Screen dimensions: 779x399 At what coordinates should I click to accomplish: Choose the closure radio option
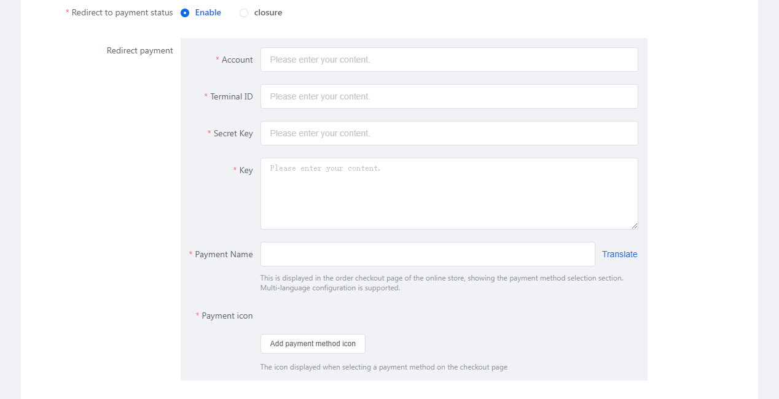244,13
